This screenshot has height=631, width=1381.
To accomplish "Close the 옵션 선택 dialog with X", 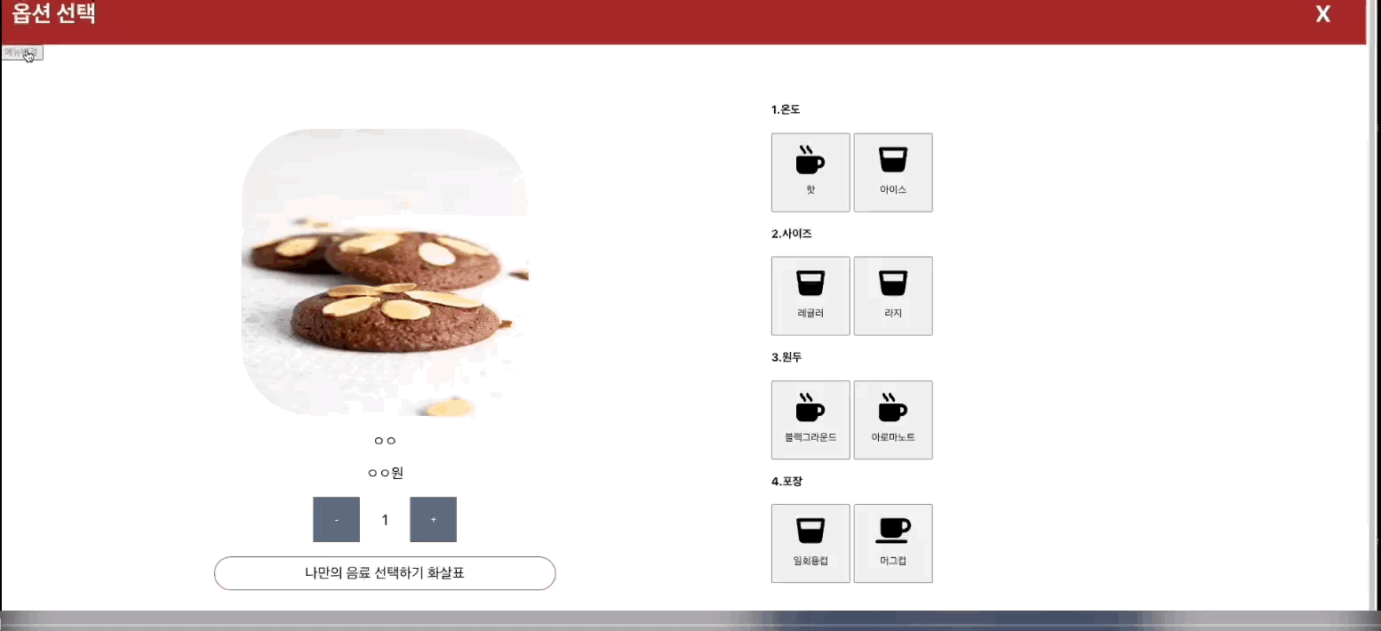I will (x=1323, y=14).
